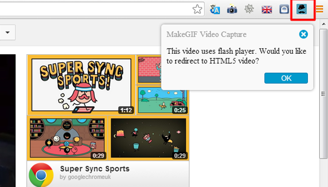Viewport: 328px width, 187px height.
Task: Open the gear-shaped extension icon
Action: pyautogui.click(x=249, y=9)
